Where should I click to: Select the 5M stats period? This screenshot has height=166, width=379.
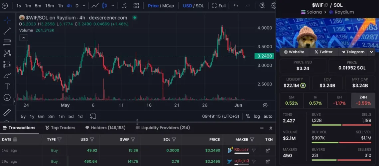click(292, 100)
